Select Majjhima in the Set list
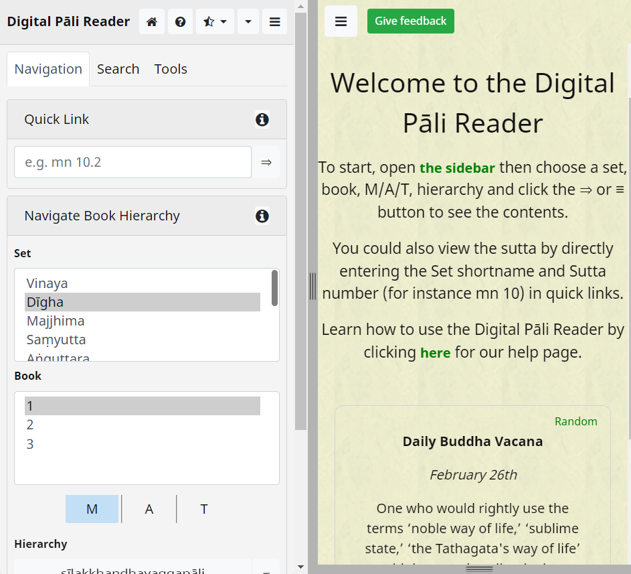Image resolution: width=631 pixels, height=574 pixels. tap(143, 321)
